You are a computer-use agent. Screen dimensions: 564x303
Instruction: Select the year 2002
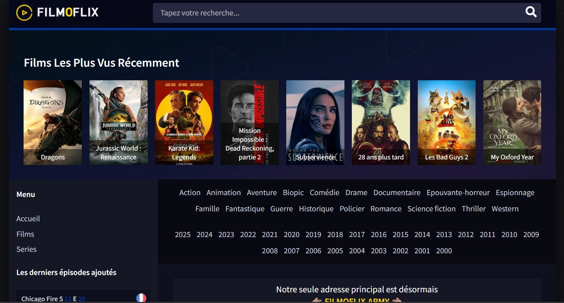(400, 251)
